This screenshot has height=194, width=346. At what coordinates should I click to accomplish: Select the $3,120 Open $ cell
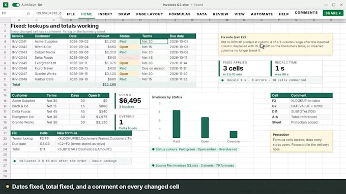(98, 122)
